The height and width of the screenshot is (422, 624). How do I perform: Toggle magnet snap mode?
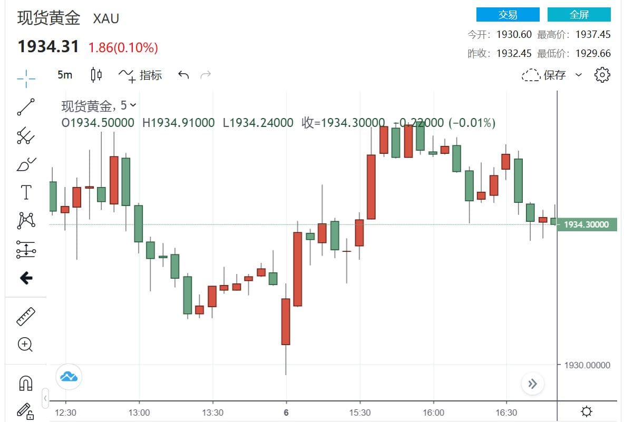coord(26,383)
